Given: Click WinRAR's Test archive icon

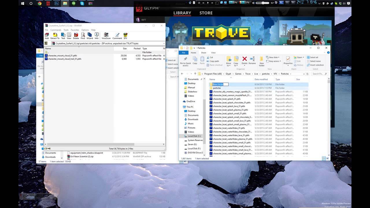Looking at the screenshot, I should (x=63, y=36).
